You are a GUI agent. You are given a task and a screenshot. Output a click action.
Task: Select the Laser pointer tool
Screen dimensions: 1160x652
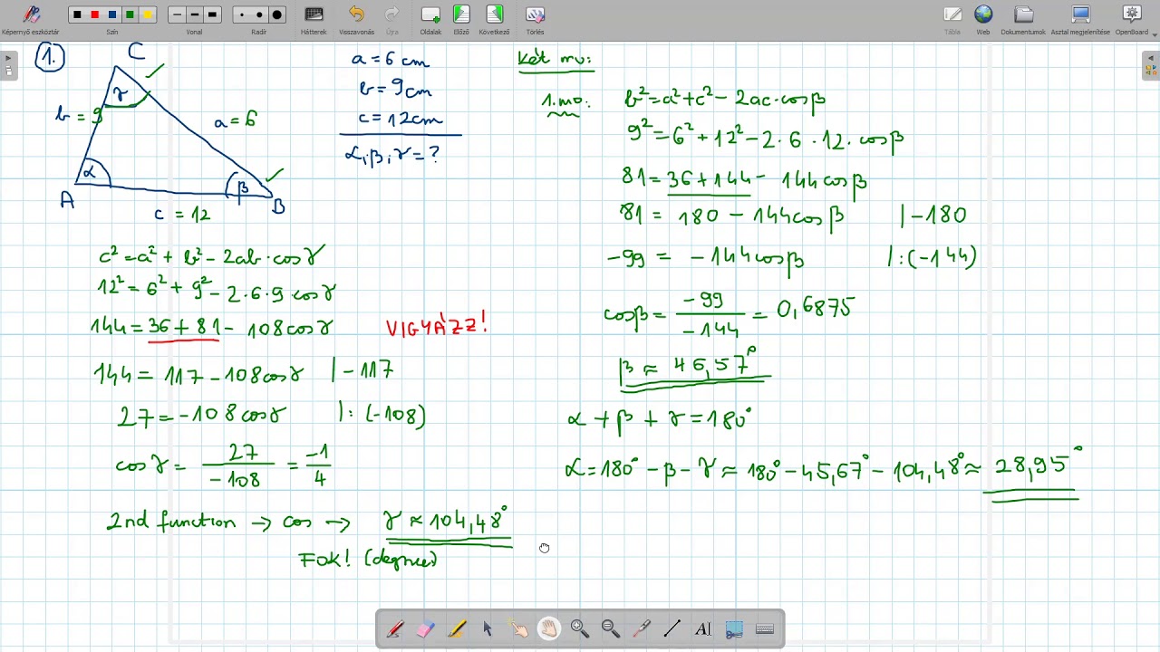[x=642, y=629]
